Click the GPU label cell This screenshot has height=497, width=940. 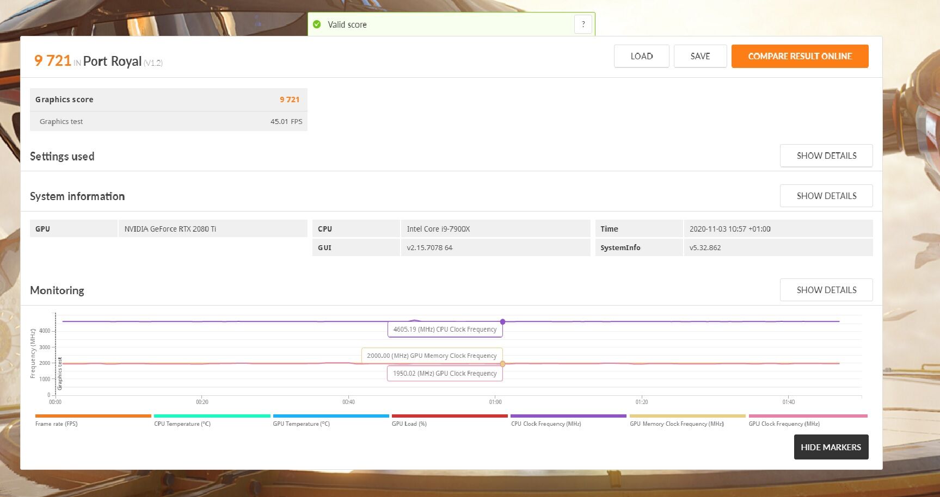click(73, 229)
